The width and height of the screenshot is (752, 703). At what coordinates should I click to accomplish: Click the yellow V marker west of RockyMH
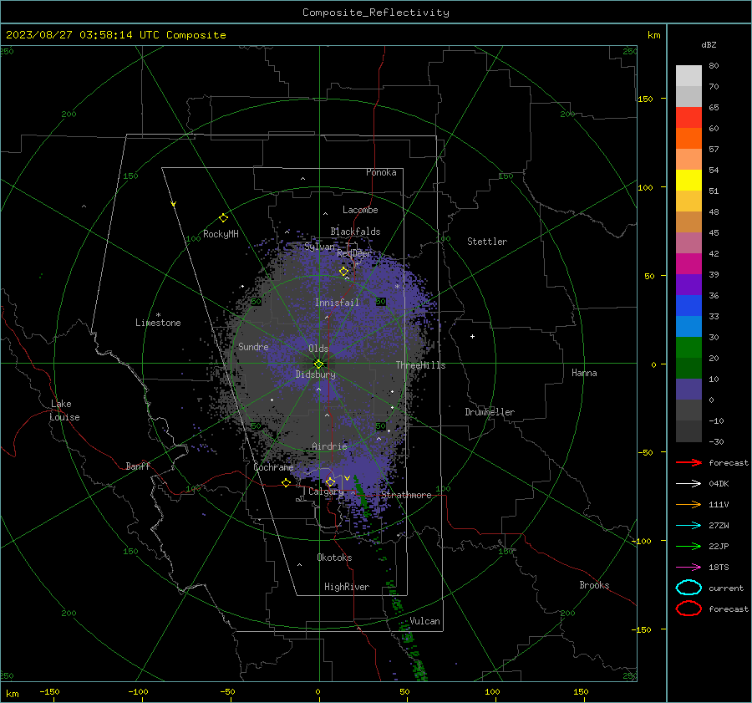[174, 204]
